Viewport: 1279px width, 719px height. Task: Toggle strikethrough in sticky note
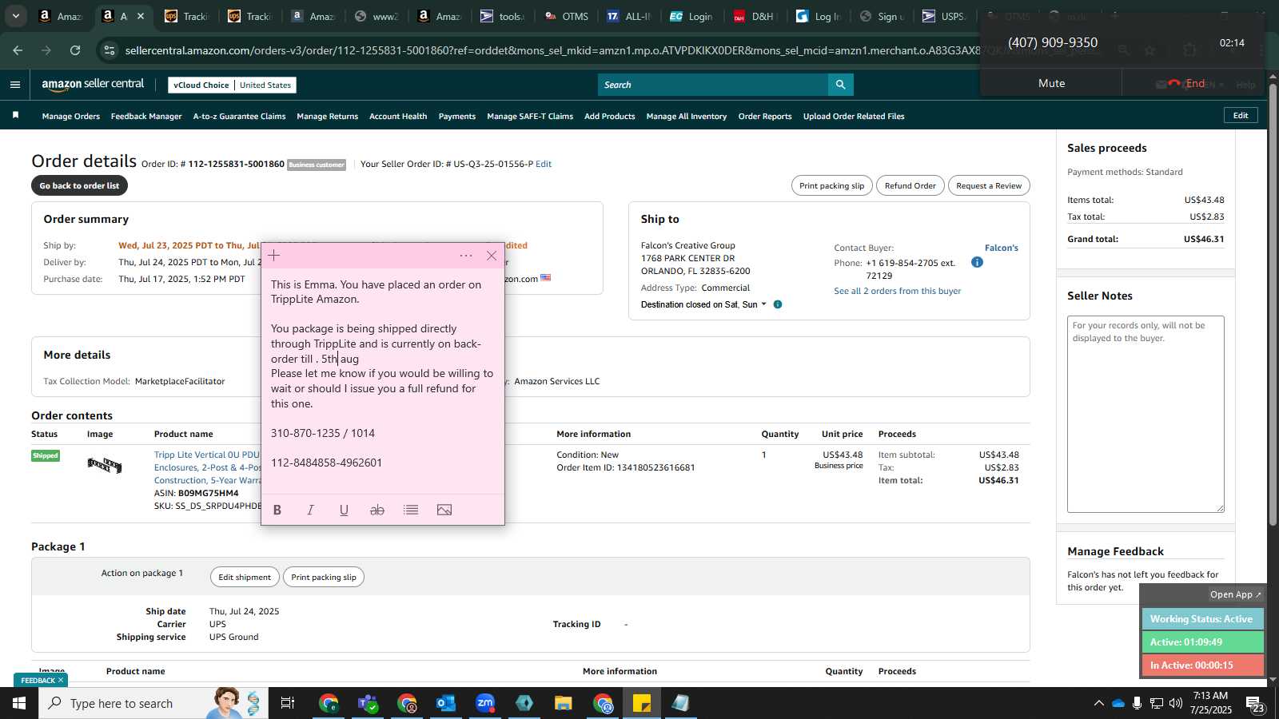tap(377, 510)
